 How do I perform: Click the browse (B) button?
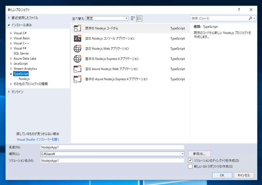[199, 154]
